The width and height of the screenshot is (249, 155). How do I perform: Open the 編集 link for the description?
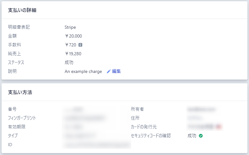click(116, 71)
